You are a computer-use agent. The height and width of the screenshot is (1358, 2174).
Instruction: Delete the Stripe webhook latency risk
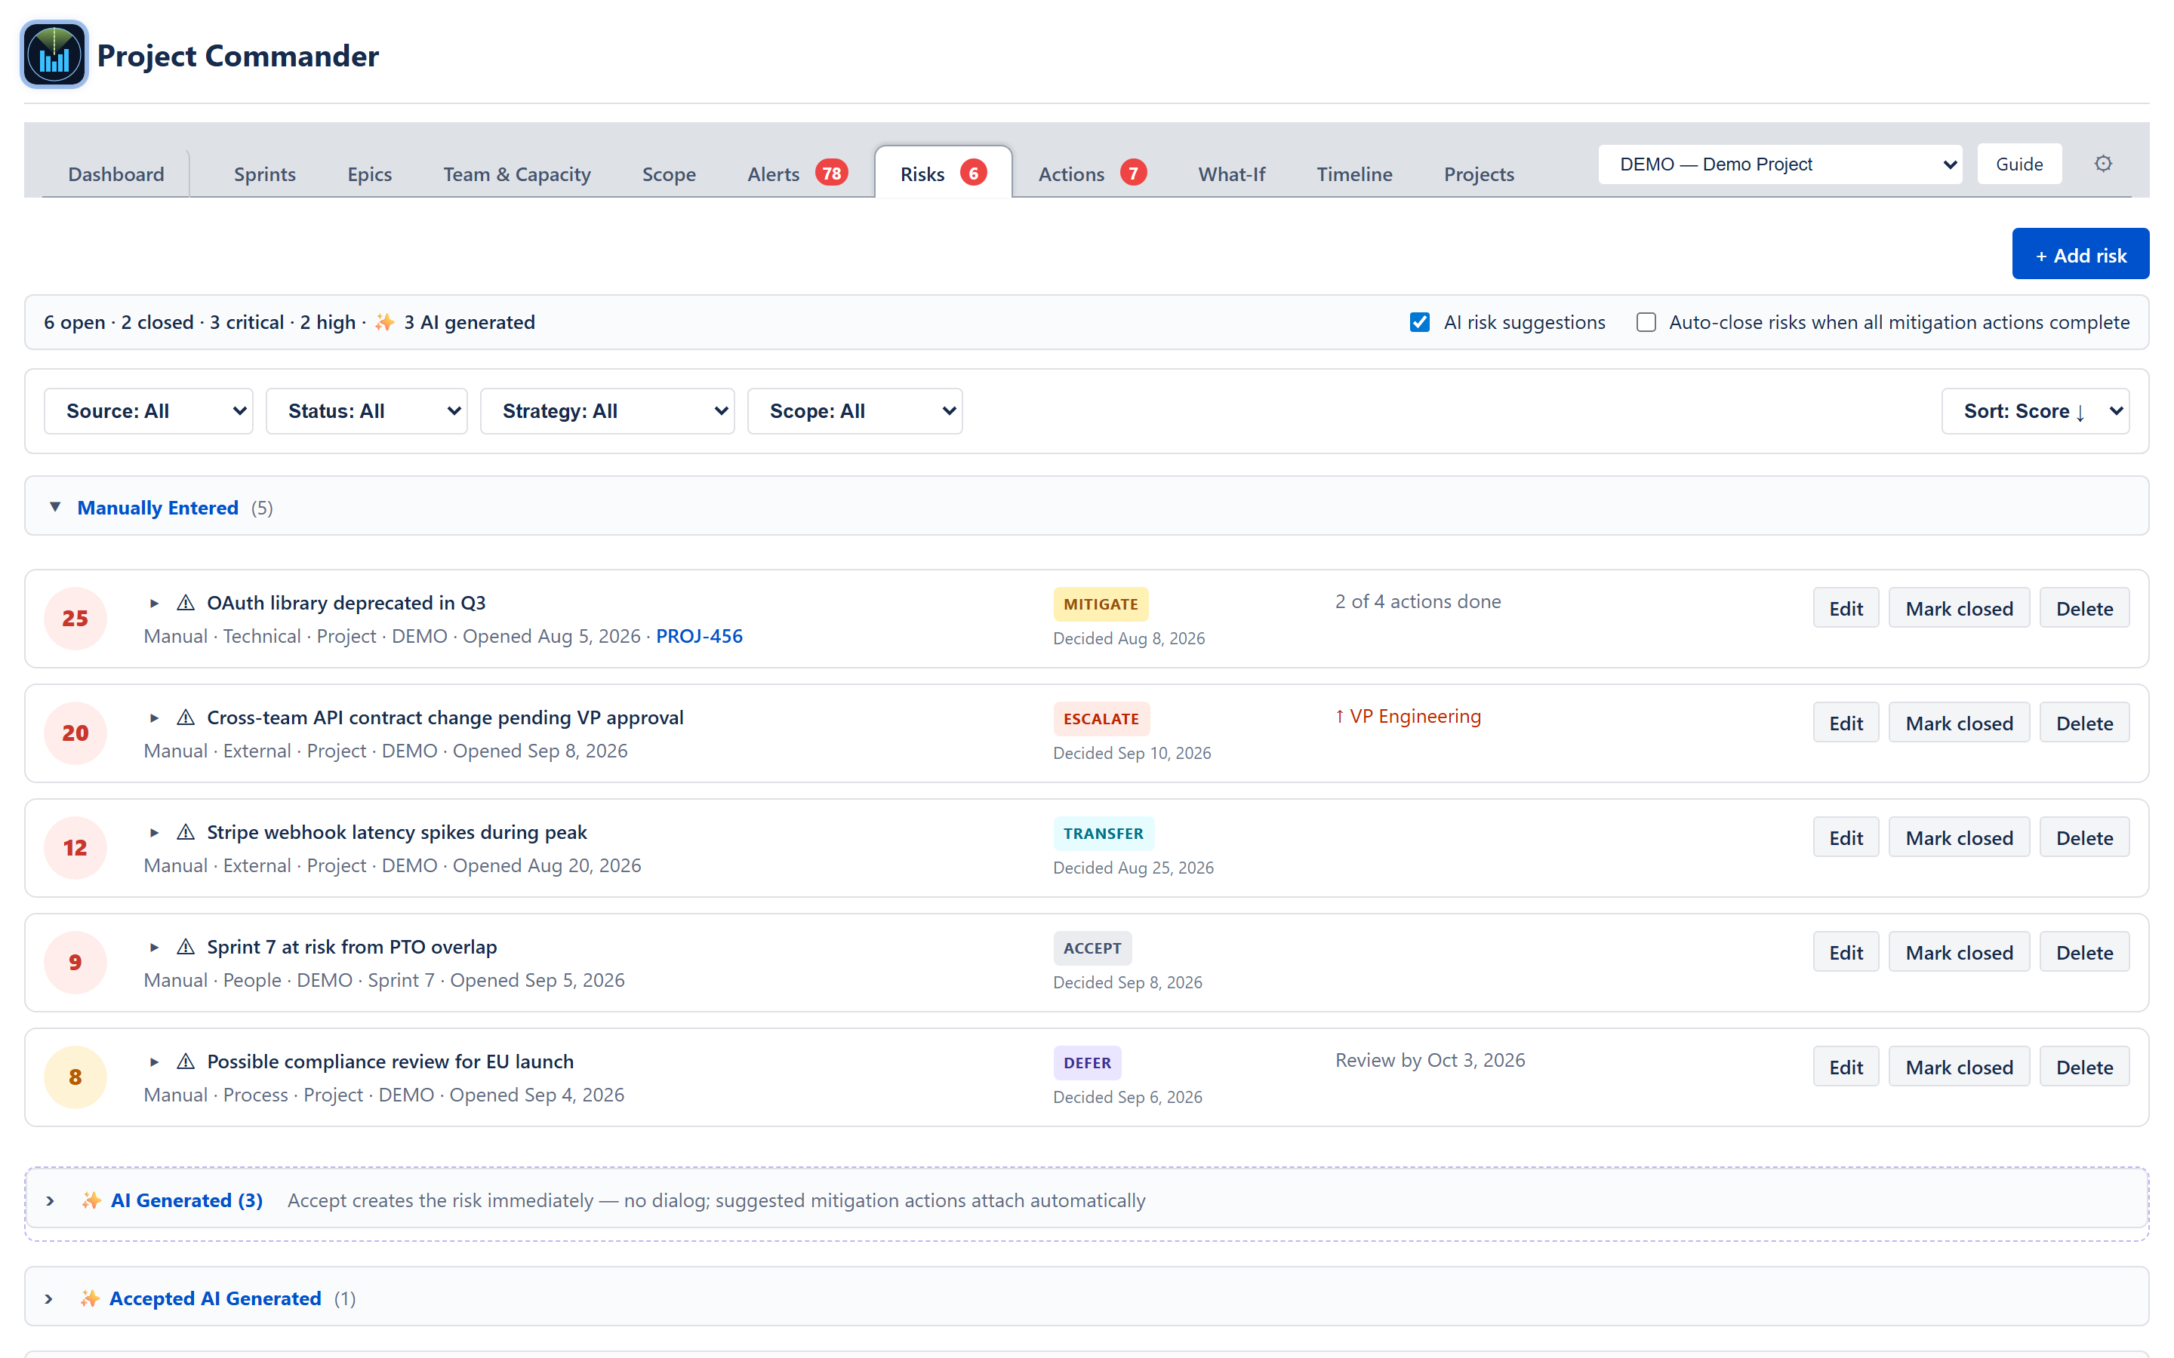tap(2084, 838)
